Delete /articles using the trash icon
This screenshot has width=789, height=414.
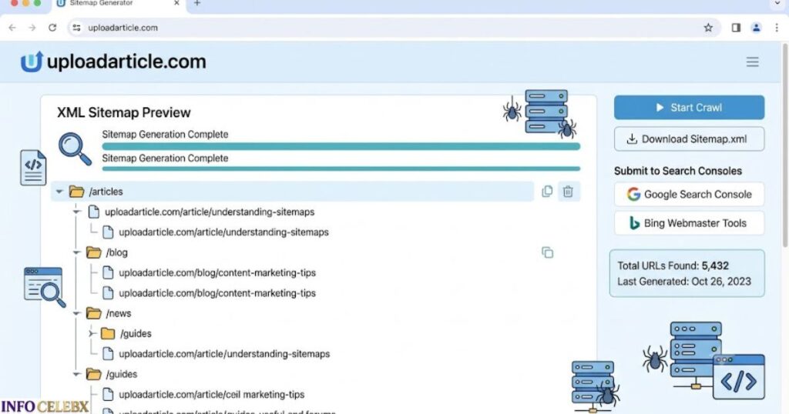click(x=568, y=192)
